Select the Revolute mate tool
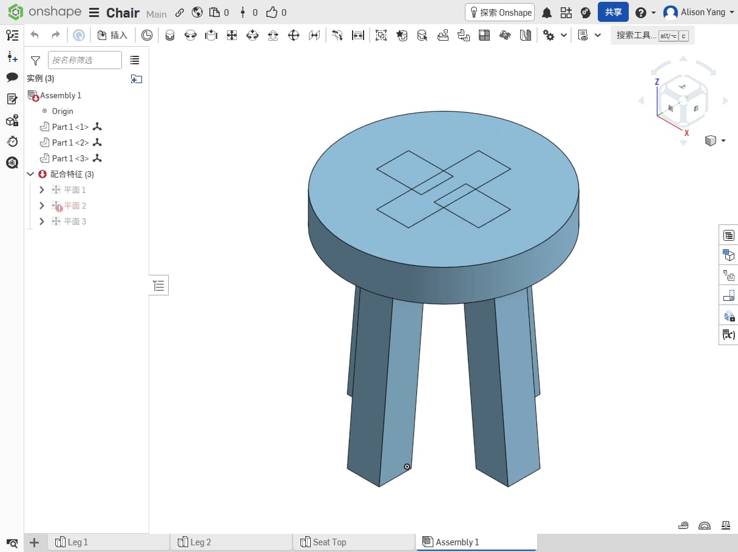The height and width of the screenshot is (552, 738). pyautogui.click(x=191, y=35)
